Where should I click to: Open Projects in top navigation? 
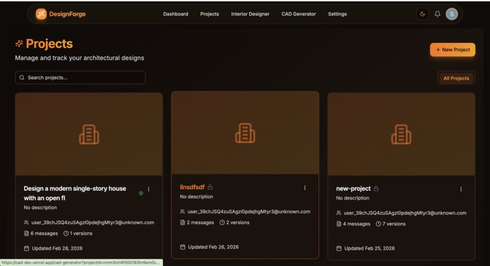tap(210, 14)
